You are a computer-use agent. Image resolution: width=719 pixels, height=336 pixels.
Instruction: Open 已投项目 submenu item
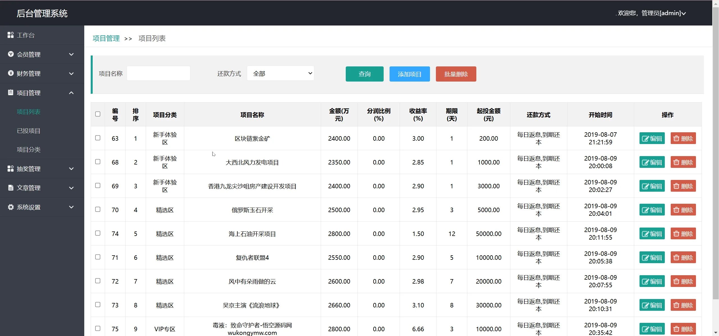coord(29,131)
